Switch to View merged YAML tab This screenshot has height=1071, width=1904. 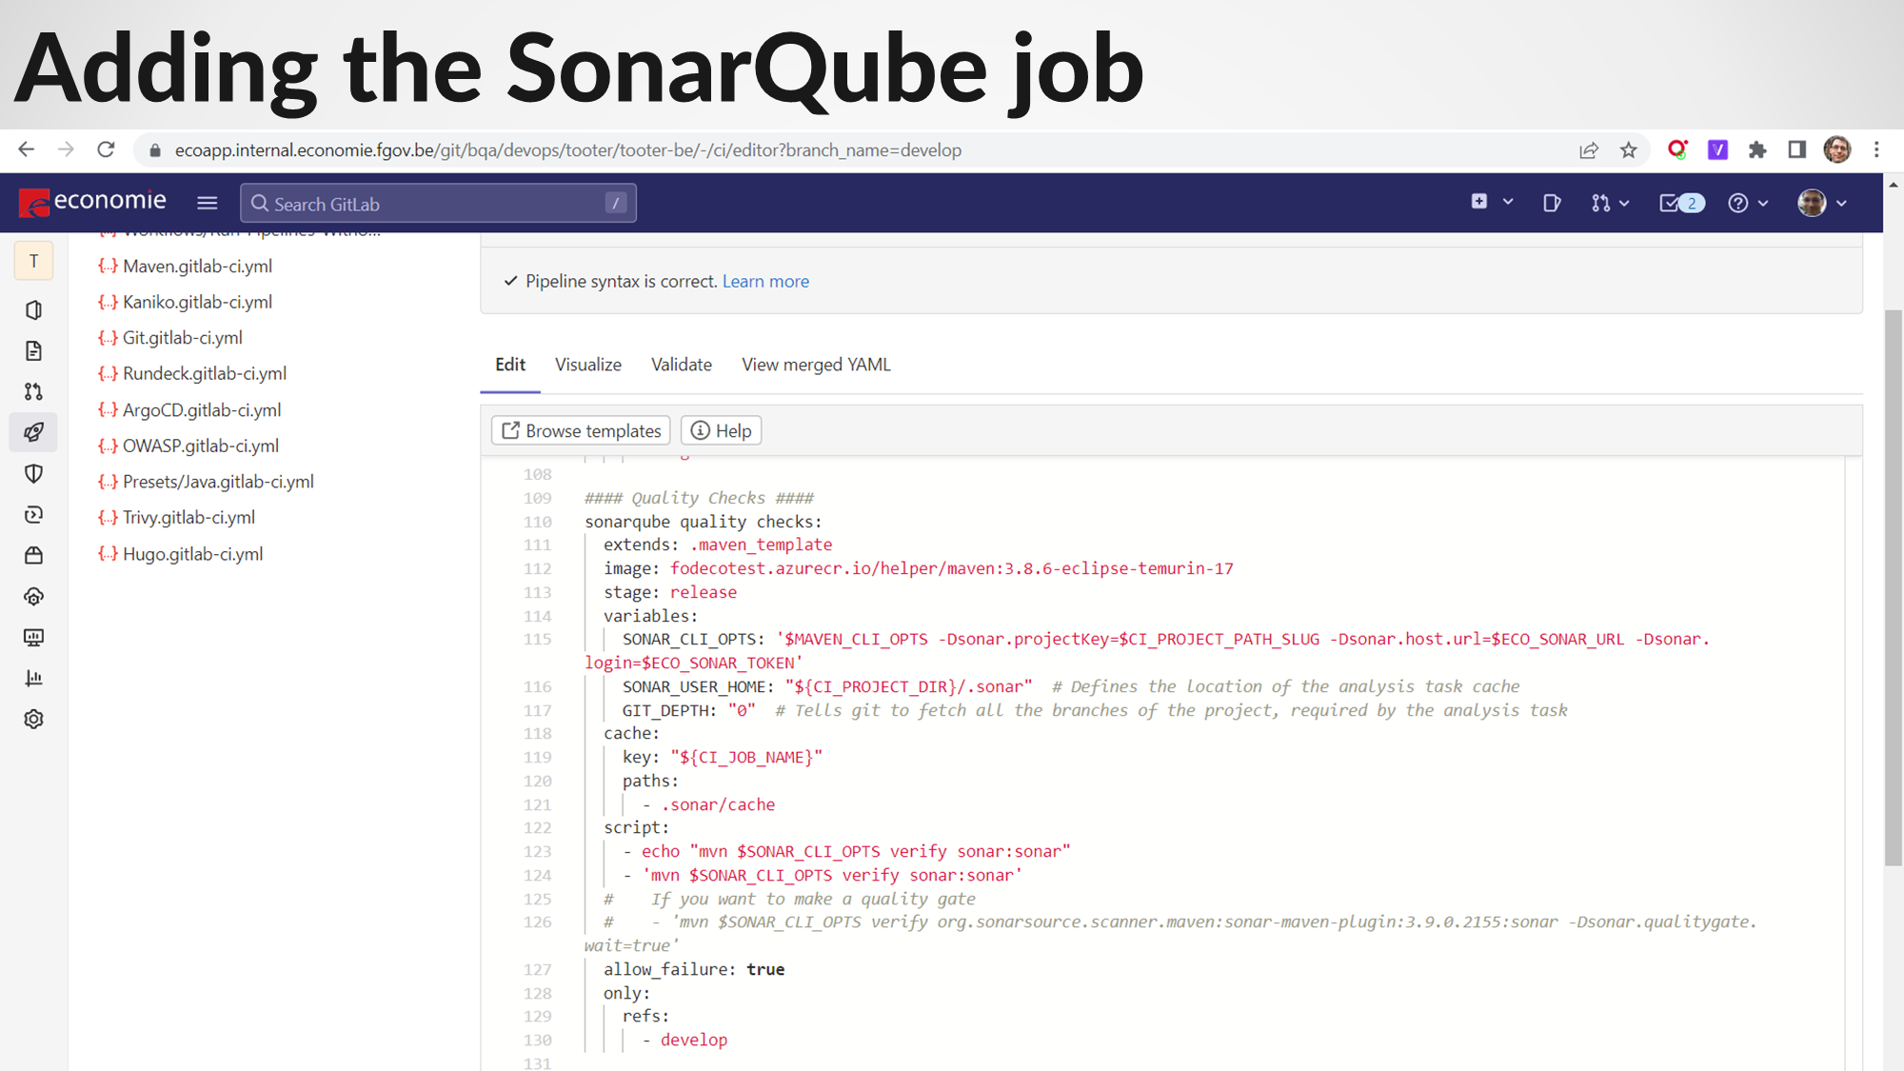816,365
